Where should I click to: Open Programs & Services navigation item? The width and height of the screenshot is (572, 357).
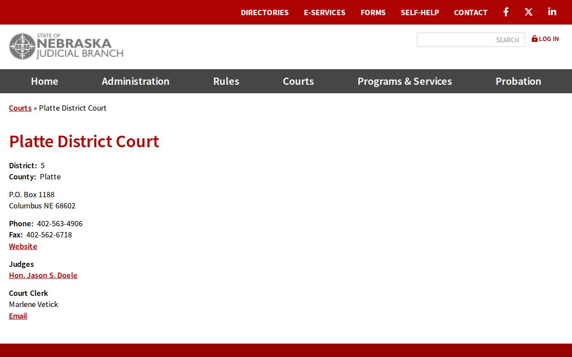tap(405, 81)
